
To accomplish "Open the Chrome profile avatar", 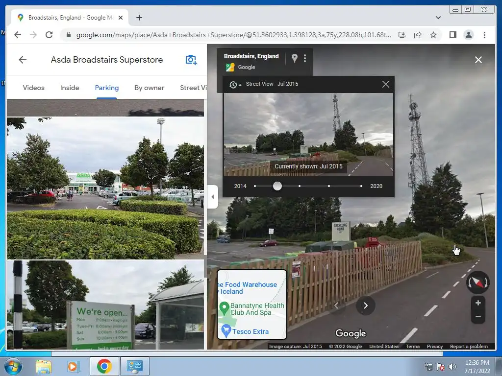I will (468, 35).
